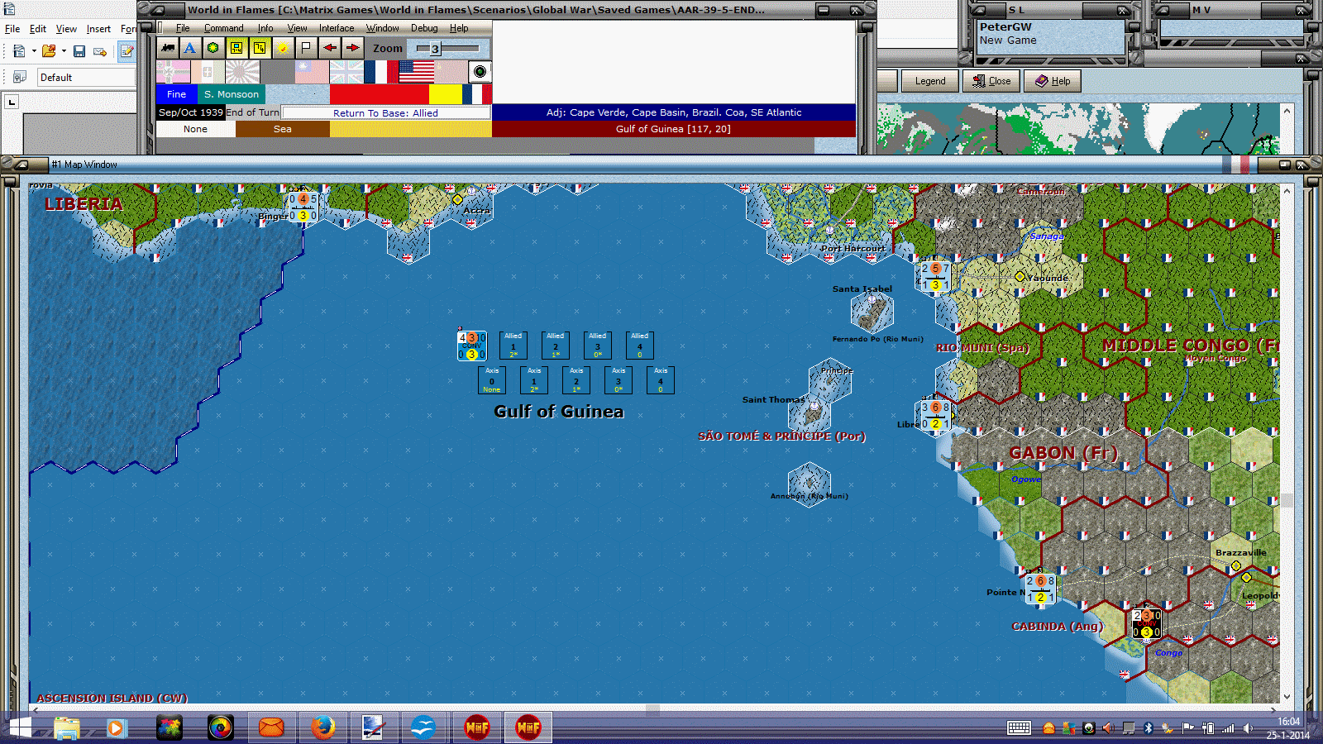1323x744 pixels.
Task: Open File Explorer from the taskbar
Action: coord(67,727)
